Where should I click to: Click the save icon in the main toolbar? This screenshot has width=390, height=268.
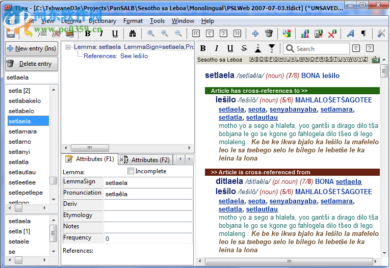(10, 34)
